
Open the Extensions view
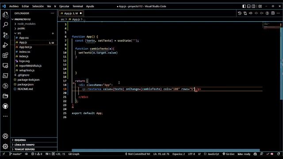click(x=5, y=55)
